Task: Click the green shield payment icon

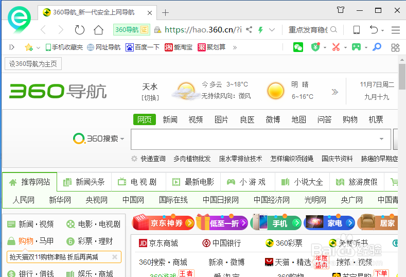Action: (x=315, y=47)
